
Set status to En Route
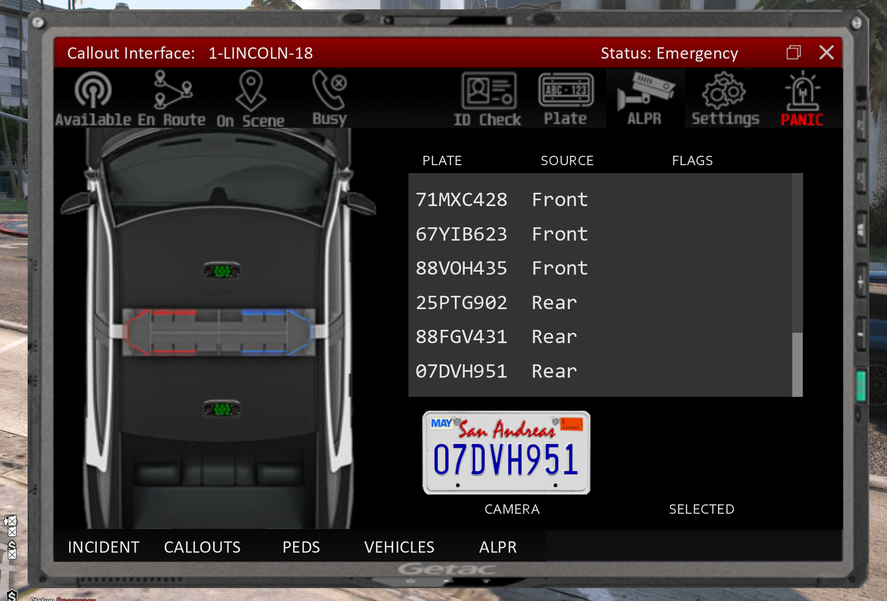[x=172, y=99]
